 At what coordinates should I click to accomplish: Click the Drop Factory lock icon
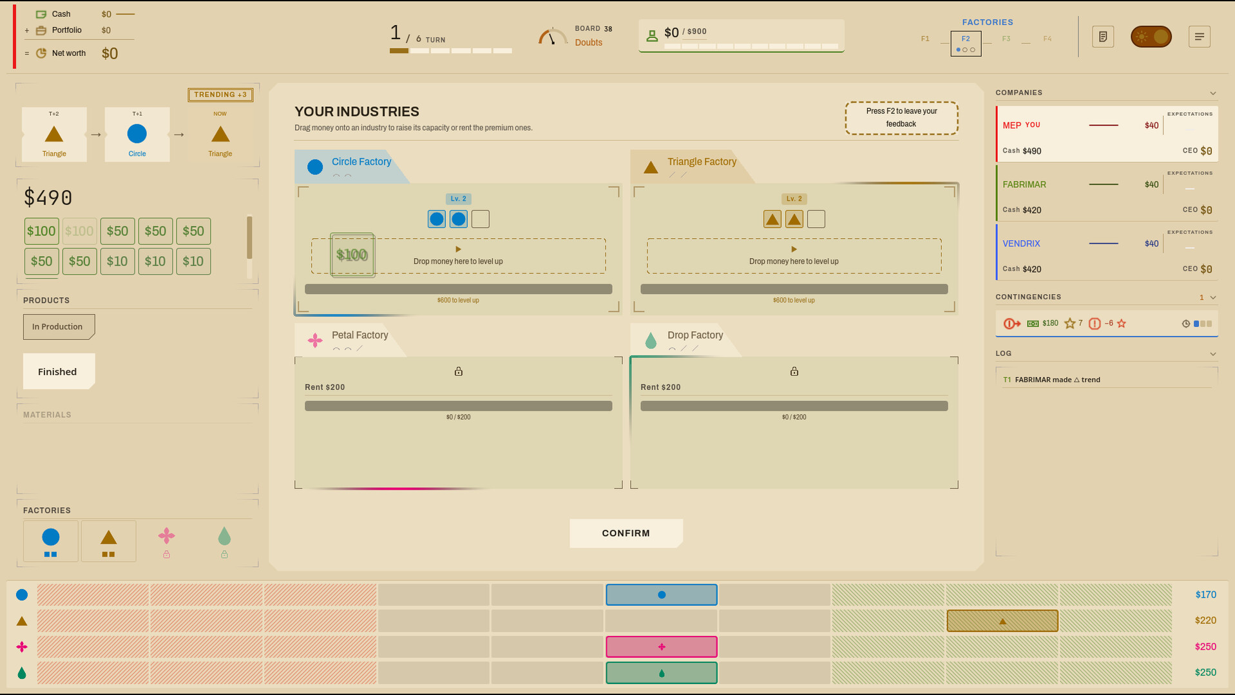point(794,371)
